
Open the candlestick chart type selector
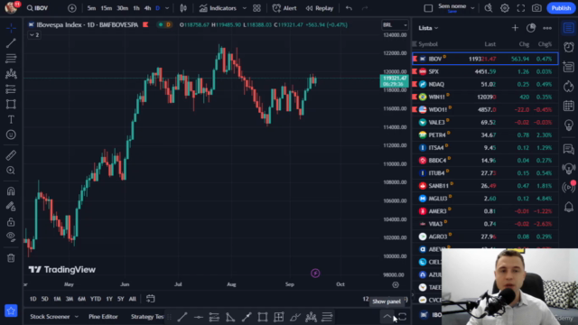[x=183, y=8]
